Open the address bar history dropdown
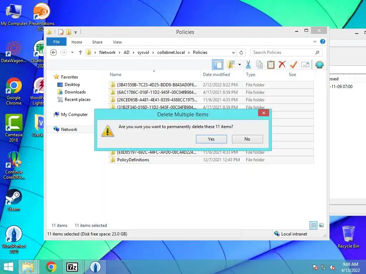Image resolution: width=366 pixels, height=274 pixels. point(233,53)
